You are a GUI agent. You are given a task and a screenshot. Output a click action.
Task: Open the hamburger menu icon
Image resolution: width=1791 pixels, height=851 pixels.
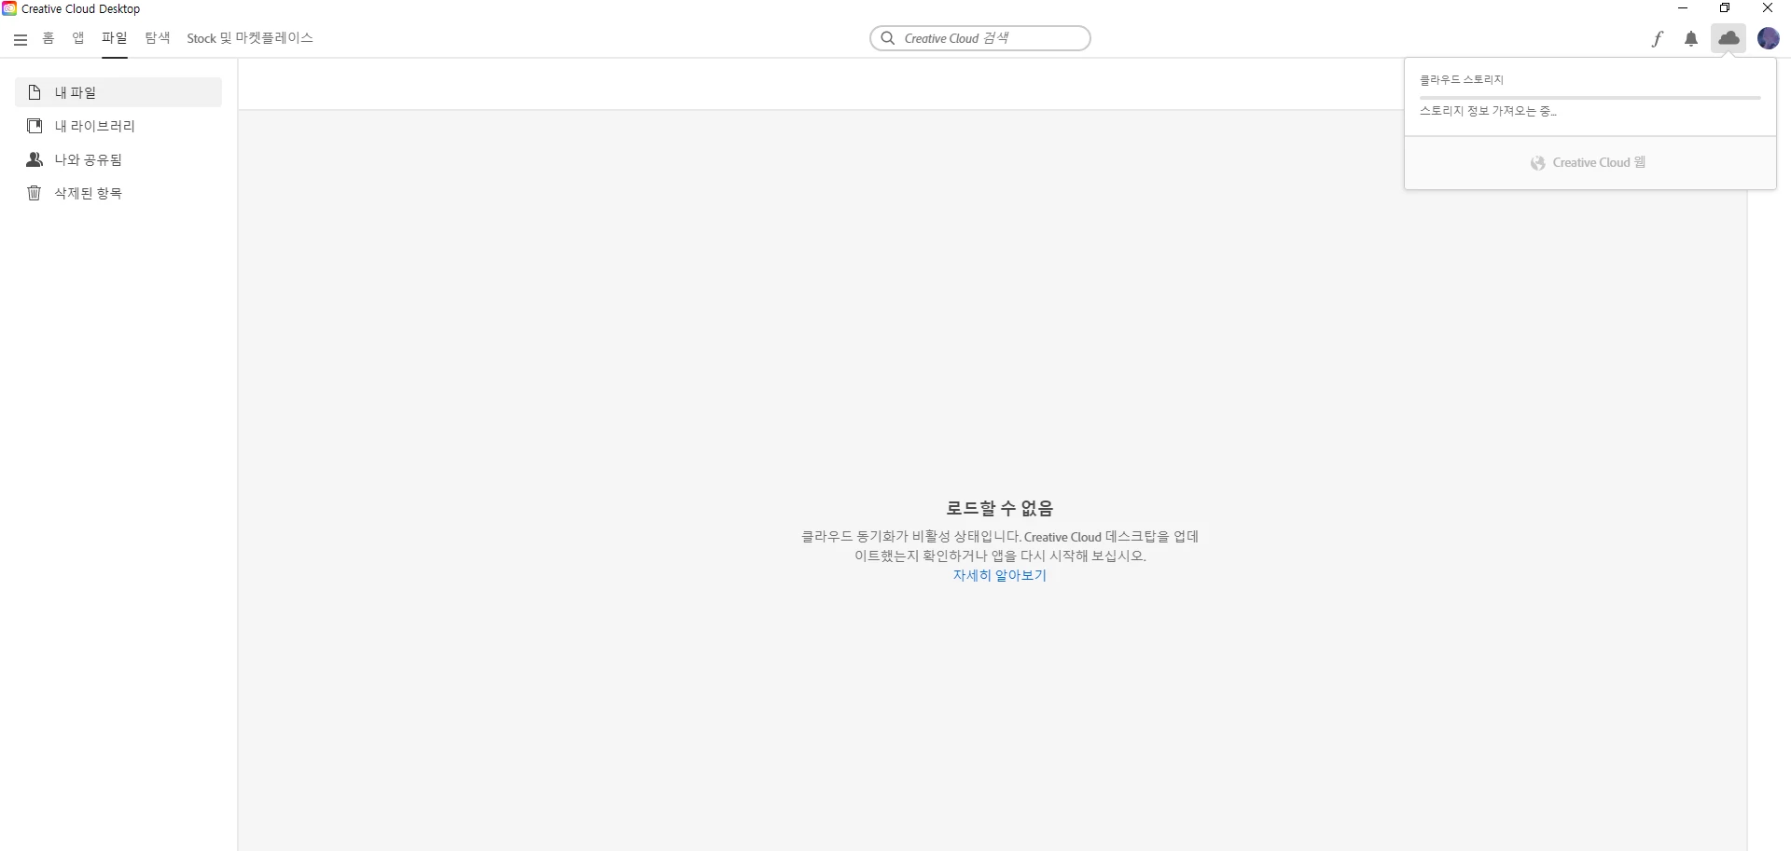point(21,39)
